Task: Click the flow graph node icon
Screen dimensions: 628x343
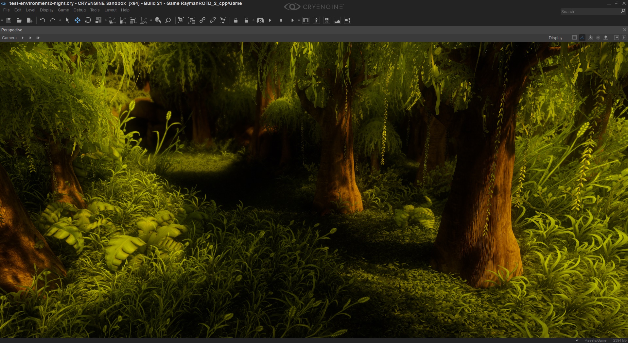Action: point(348,20)
